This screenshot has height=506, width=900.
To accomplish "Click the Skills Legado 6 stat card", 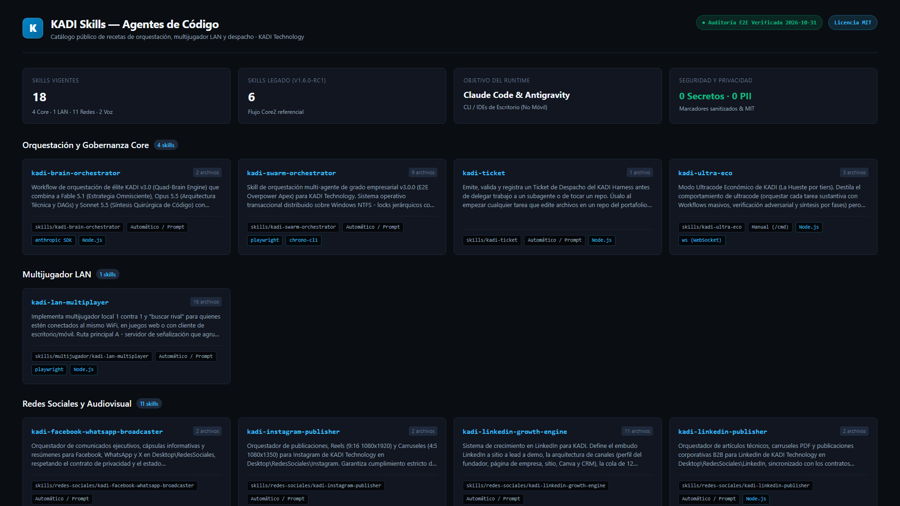I will coord(342,96).
